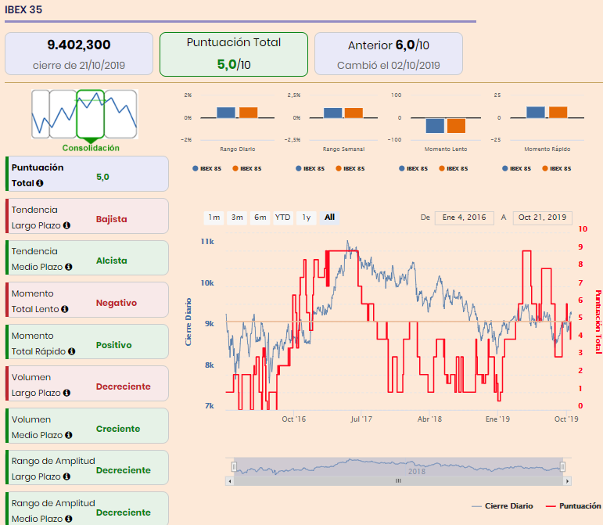
Task: Toggle orange IBEX 35 series under Momento Rápido
Action: click(x=557, y=168)
